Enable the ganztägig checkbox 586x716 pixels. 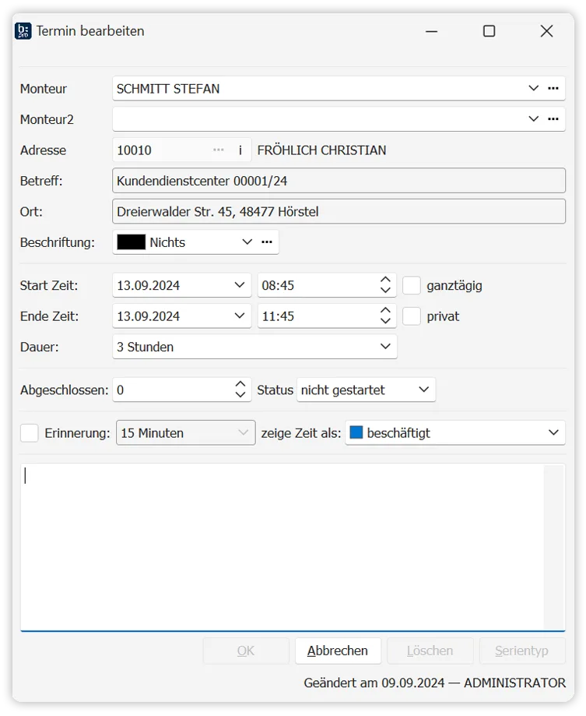(412, 285)
